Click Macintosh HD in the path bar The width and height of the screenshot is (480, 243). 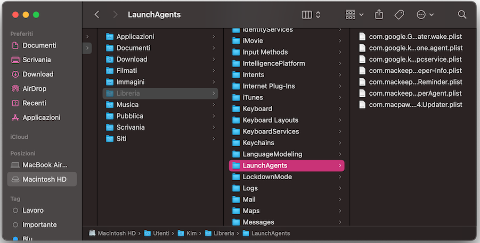(112, 233)
